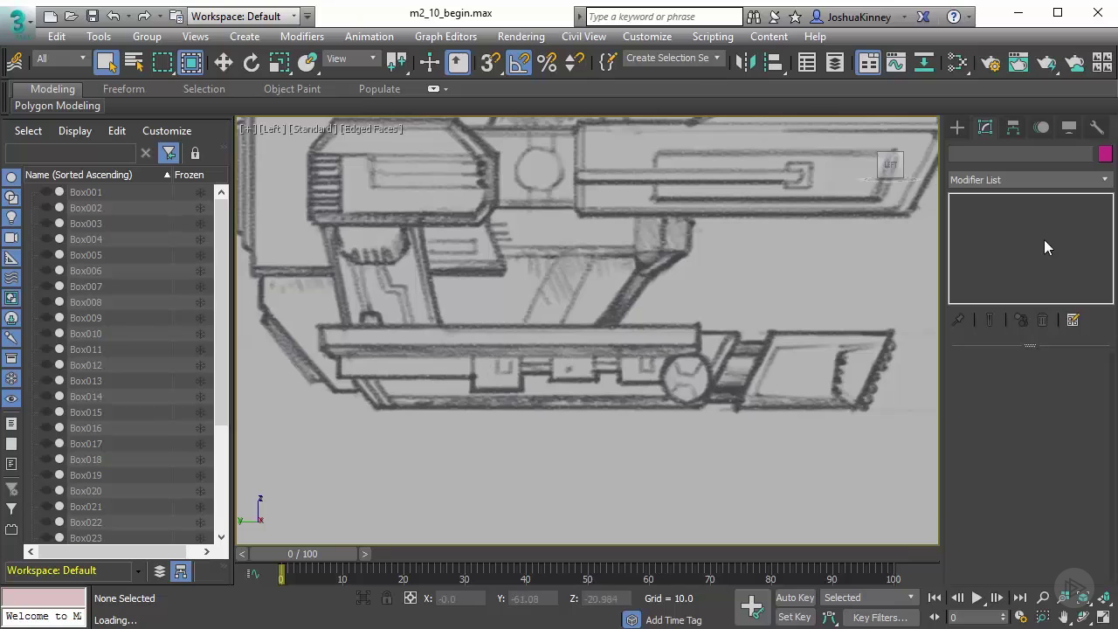Toggle visibility of Box005 in scene explorer
The height and width of the screenshot is (629, 1118).
45,255
